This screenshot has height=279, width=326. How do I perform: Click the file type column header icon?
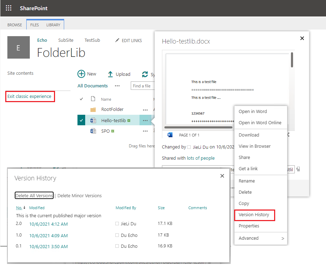(x=93, y=99)
